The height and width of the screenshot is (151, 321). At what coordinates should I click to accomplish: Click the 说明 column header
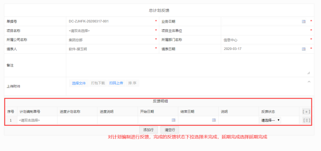tap(224, 112)
